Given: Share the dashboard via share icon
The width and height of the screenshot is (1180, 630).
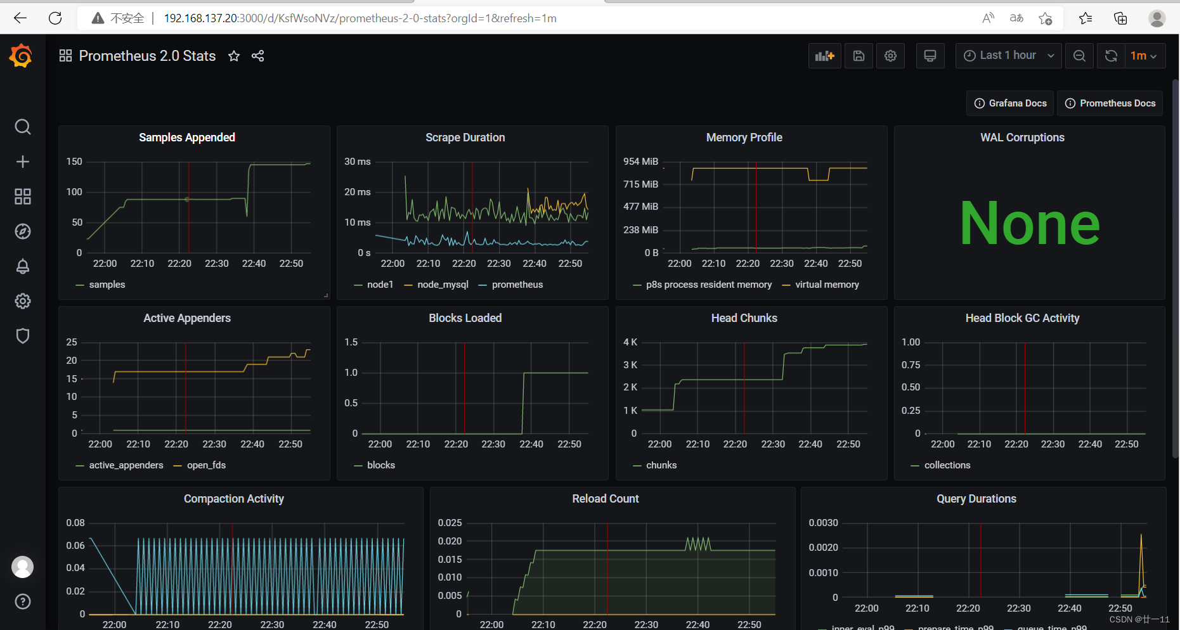Looking at the screenshot, I should [x=257, y=56].
